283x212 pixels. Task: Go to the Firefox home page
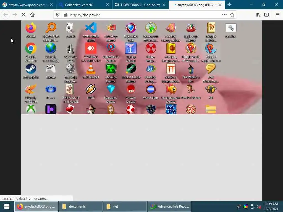coord(32,15)
